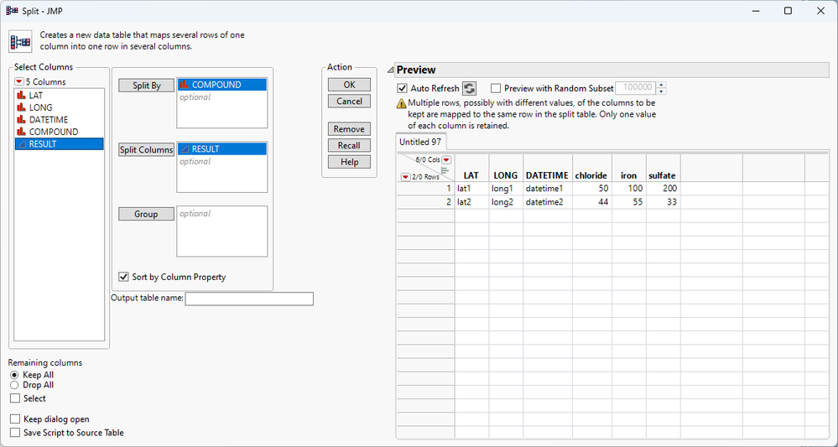
Task: Select the Drop All radio button
Action: click(14, 385)
